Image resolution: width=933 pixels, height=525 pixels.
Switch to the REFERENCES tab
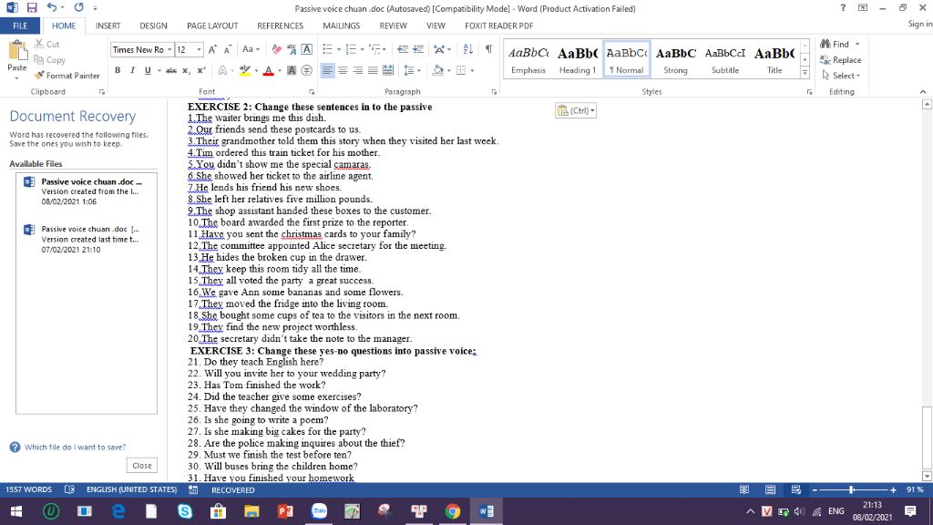[x=281, y=26]
